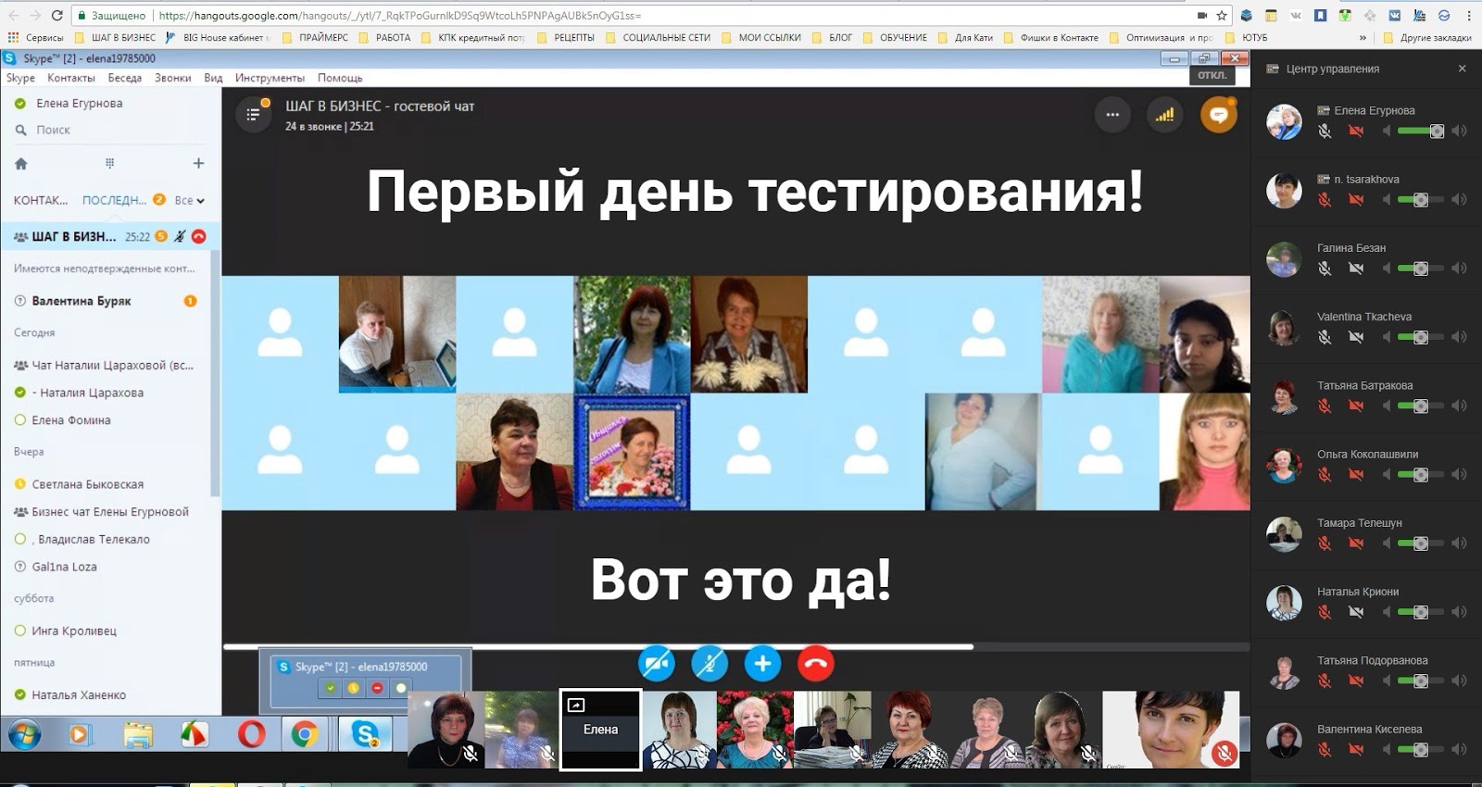1482x787 pixels.
Task: Open Opera browser from the taskbar
Action: (251, 734)
